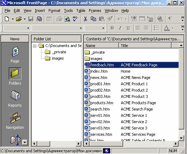The image size is (187, 154).
Task: Run the ABC spelling check icon
Action: click(x=75, y=19)
